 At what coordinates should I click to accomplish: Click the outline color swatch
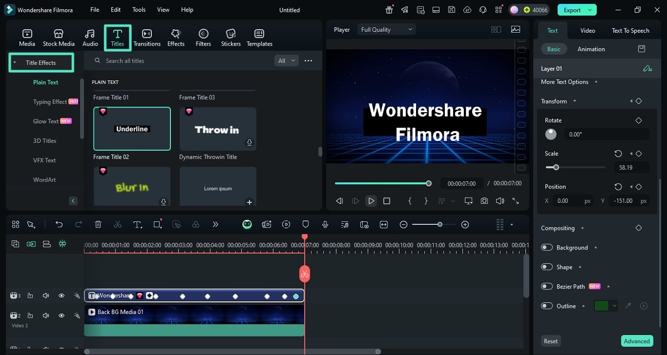pyautogui.click(x=601, y=306)
